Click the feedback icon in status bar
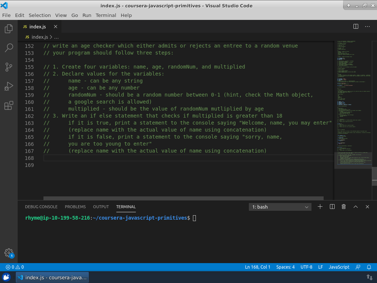 (358, 267)
